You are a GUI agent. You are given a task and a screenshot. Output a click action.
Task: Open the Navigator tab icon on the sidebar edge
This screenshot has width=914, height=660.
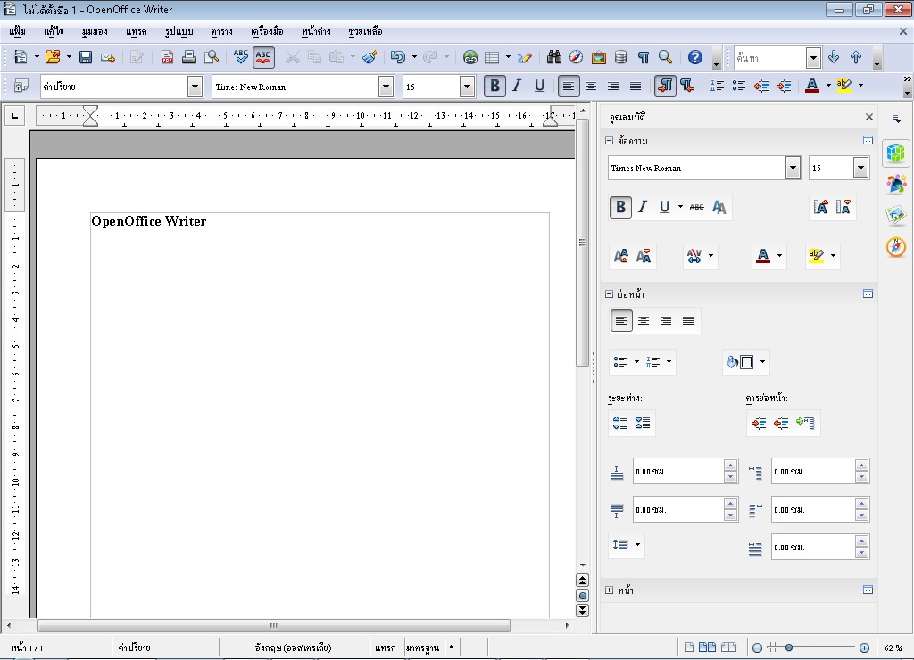point(896,247)
